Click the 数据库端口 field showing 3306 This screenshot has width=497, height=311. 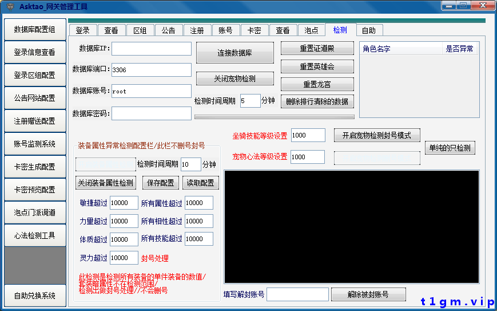click(x=152, y=70)
